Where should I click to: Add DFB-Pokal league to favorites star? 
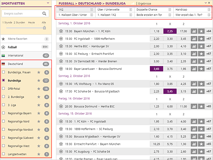[39, 89]
